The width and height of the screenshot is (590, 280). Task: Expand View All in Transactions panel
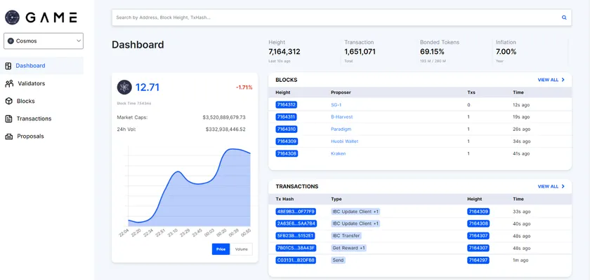pos(551,186)
